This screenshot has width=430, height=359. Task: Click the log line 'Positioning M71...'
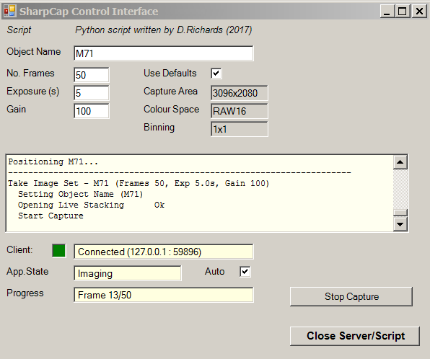click(x=53, y=161)
